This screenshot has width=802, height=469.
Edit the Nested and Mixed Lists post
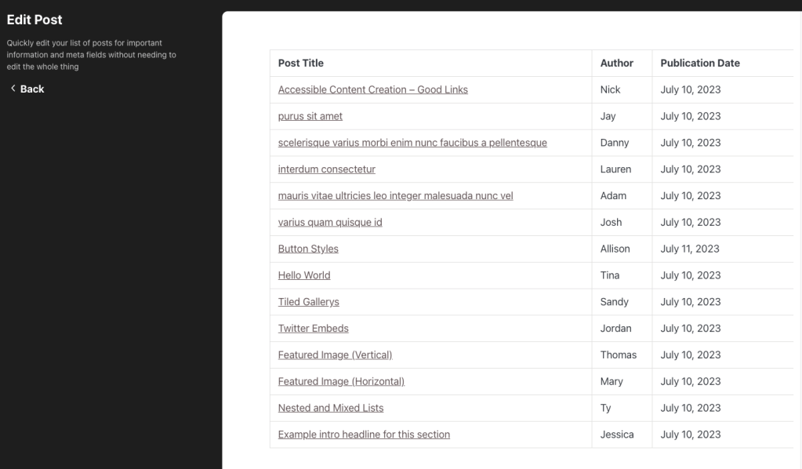[x=330, y=408]
